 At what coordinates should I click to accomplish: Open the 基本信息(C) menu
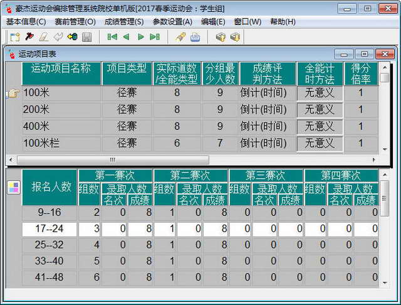(x=26, y=21)
